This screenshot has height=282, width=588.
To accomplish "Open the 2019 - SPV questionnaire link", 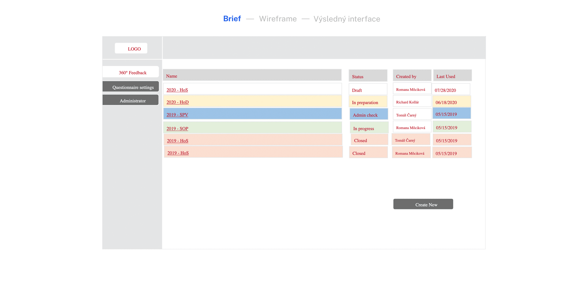I will pos(177,115).
